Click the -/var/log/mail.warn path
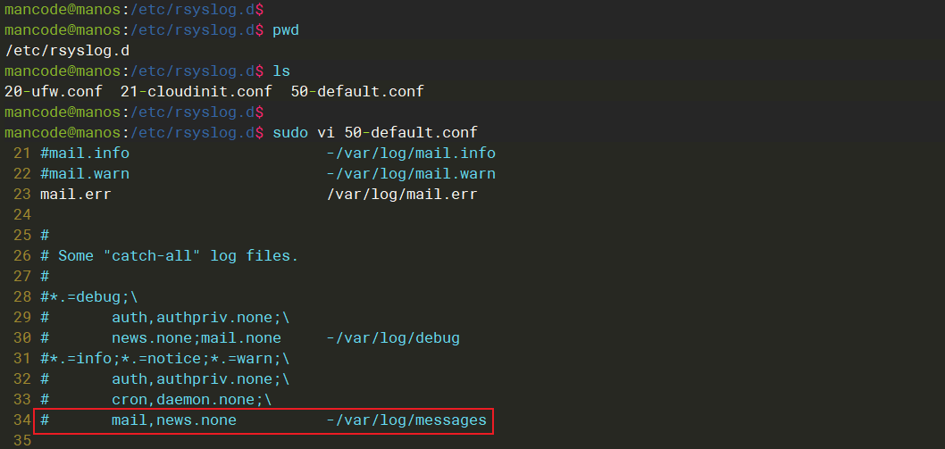This screenshot has width=945, height=449. [x=410, y=173]
